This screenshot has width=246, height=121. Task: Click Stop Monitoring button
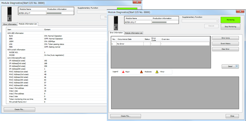(x=230, y=26)
